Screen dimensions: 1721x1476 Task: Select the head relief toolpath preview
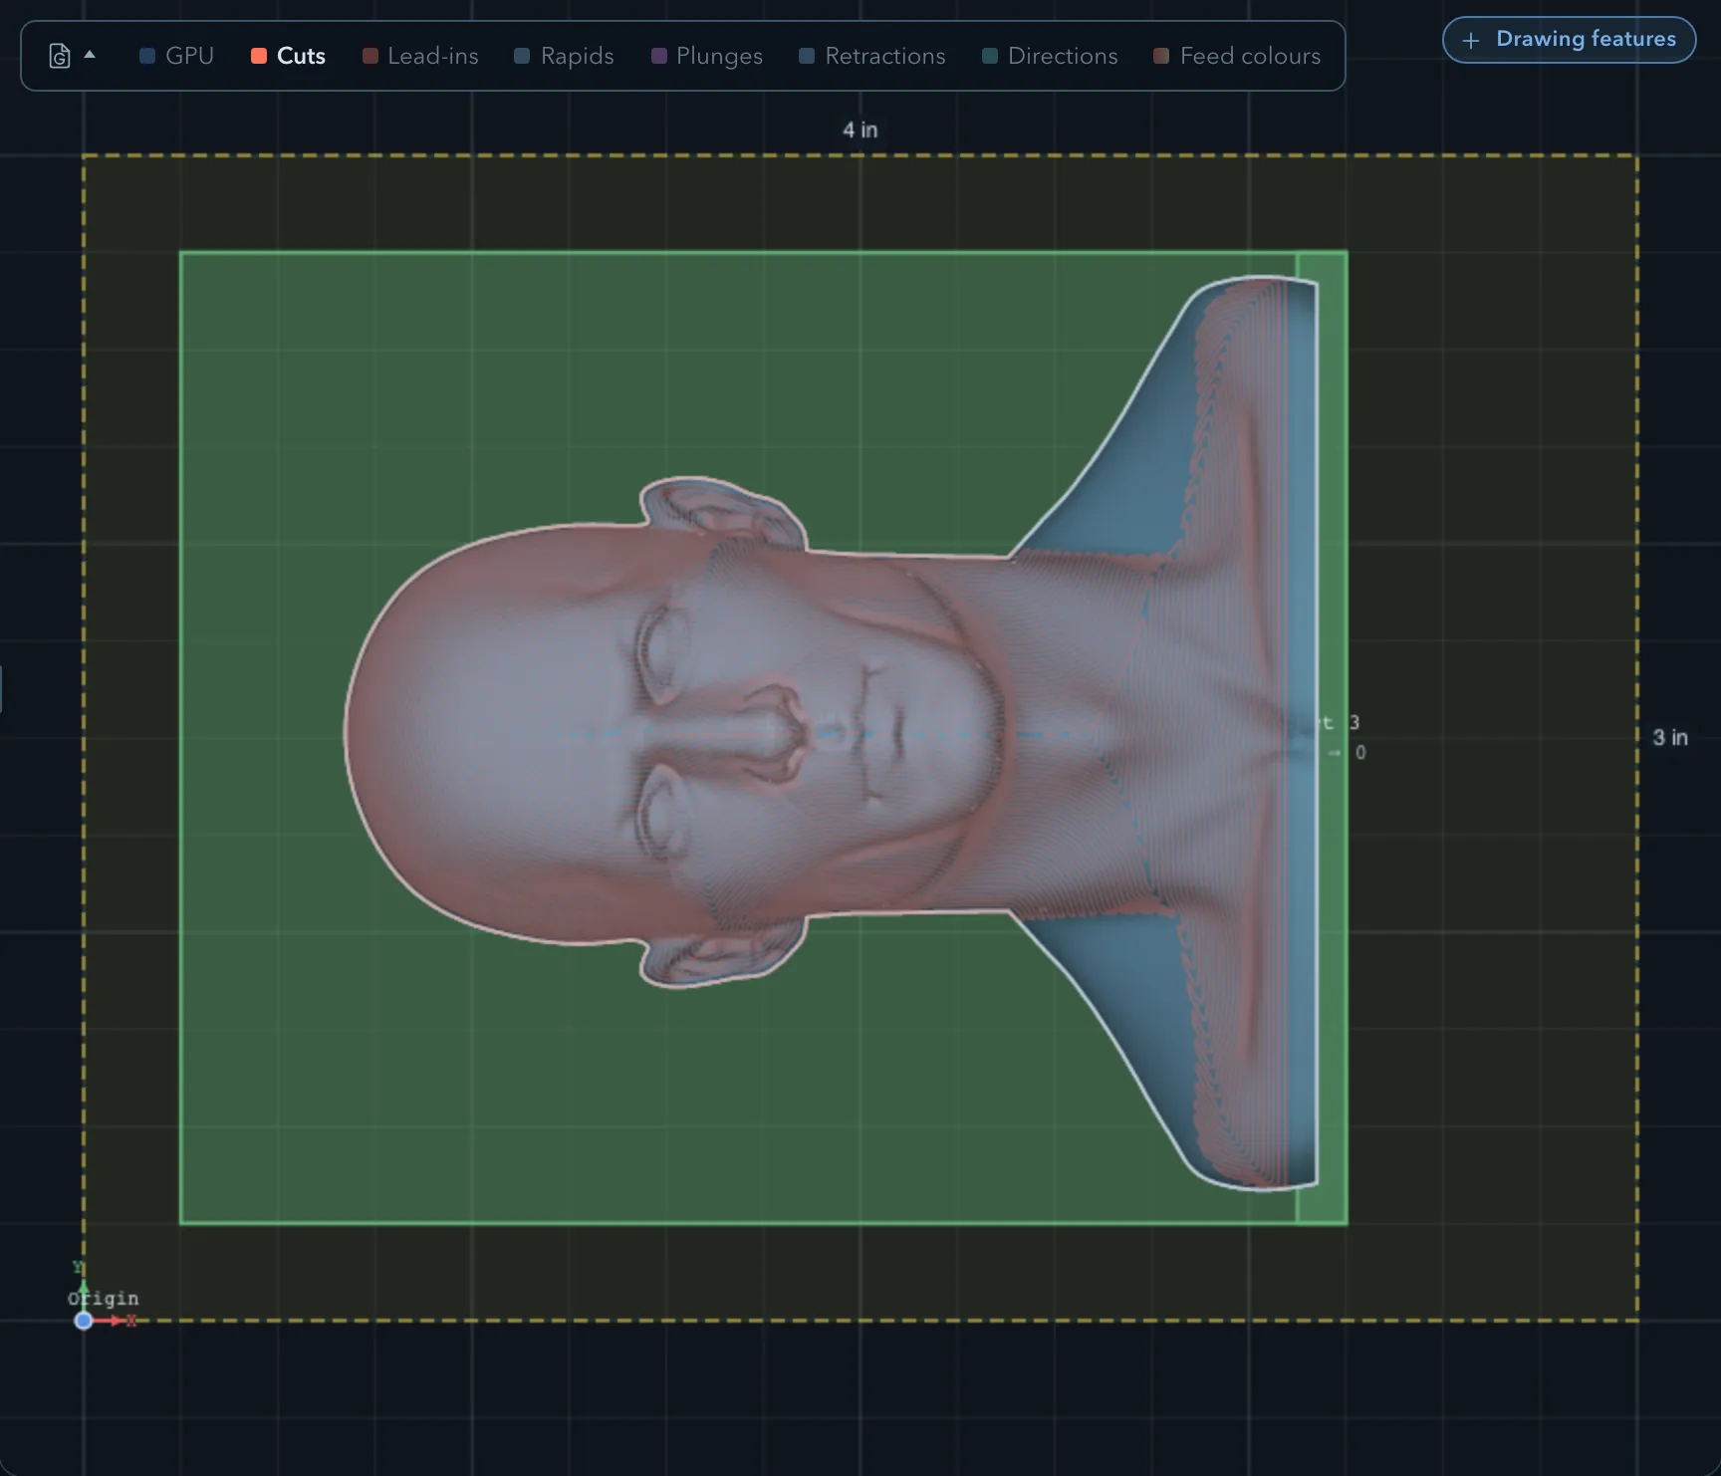[832, 734]
